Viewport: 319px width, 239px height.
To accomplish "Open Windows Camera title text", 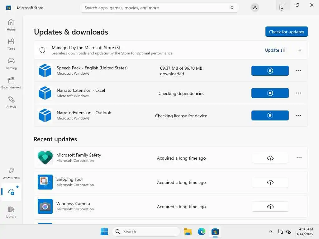I will pos(73,204).
